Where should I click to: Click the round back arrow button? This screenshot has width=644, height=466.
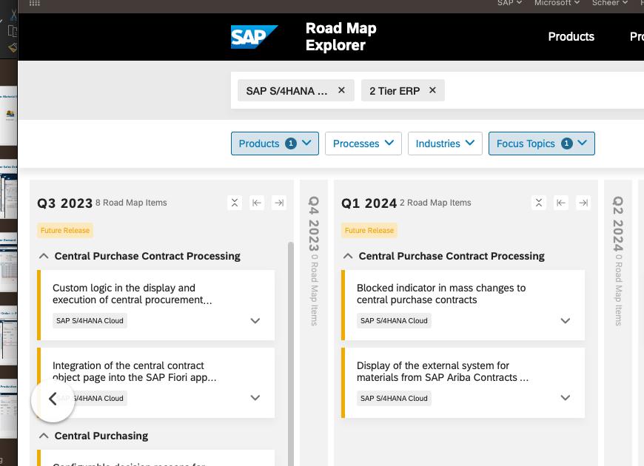pos(53,399)
